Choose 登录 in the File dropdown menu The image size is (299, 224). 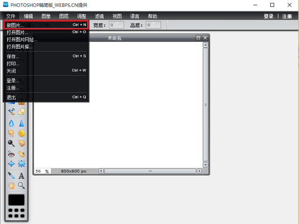point(46,80)
